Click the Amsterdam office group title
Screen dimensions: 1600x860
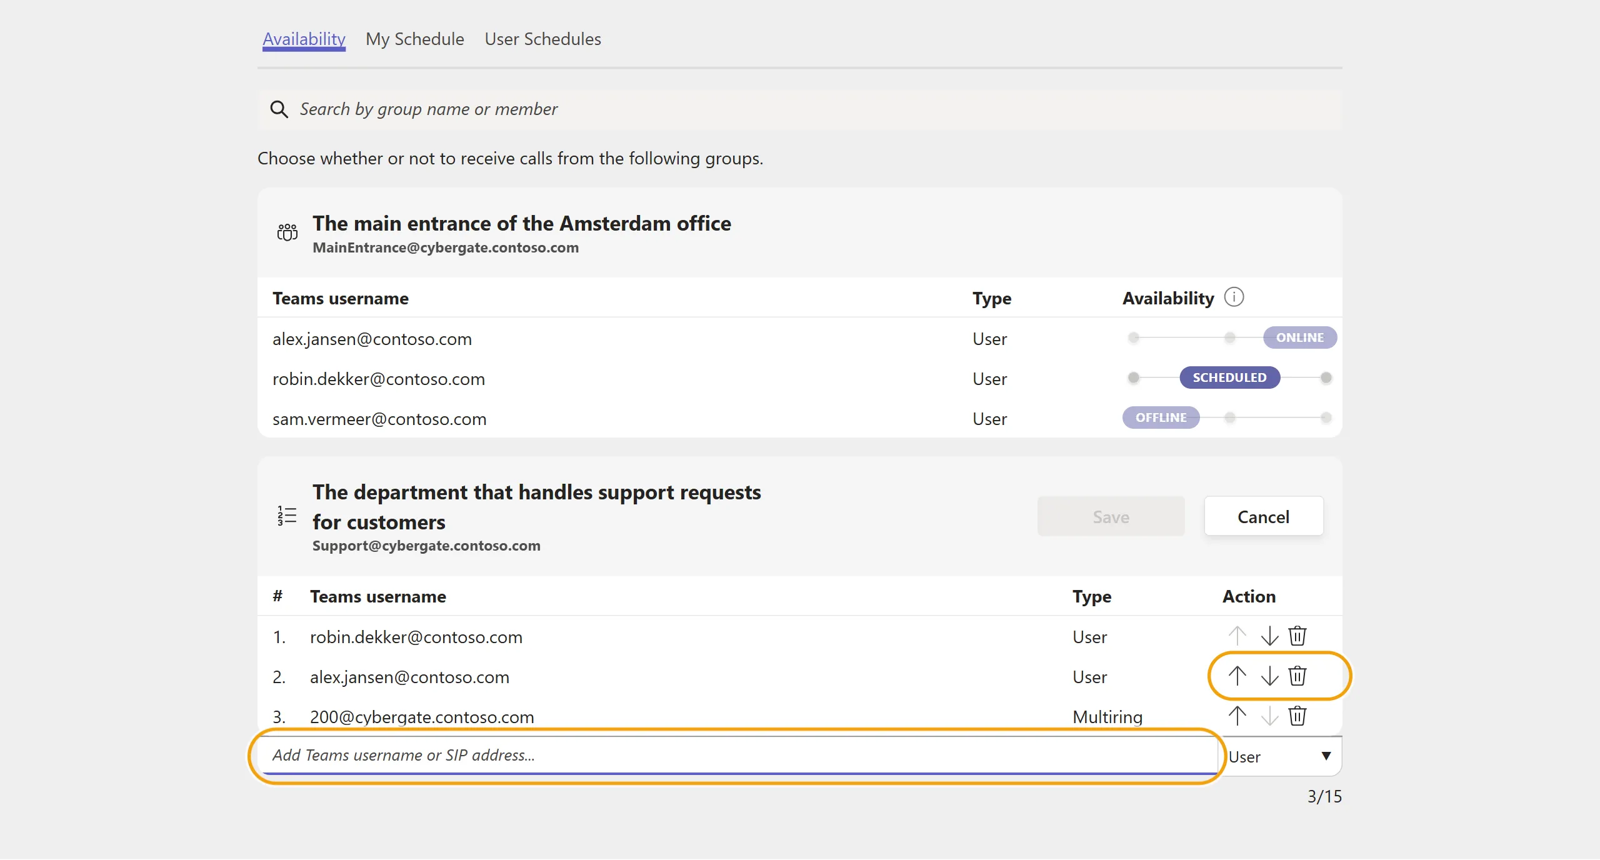point(522,223)
